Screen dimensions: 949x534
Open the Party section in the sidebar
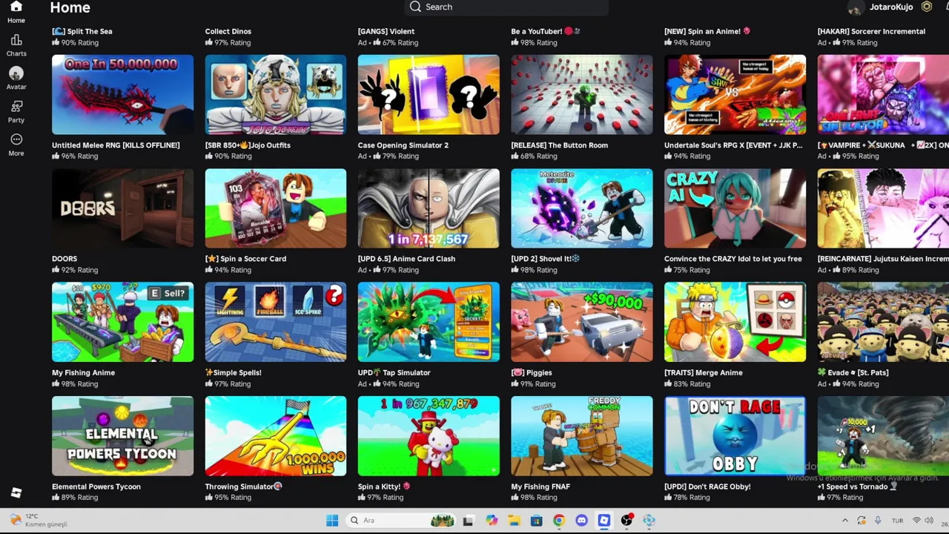[16, 111]
